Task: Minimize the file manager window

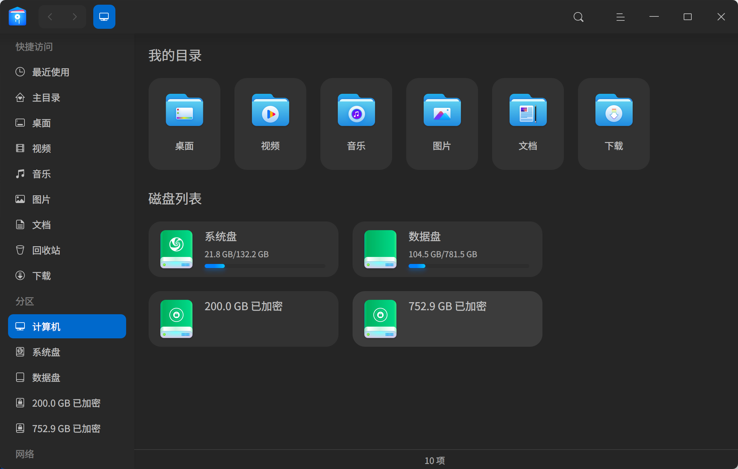Action: click(x=654, y=17)
